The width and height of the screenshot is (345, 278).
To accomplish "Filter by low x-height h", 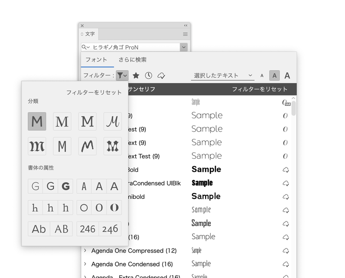I will click(x=35, y=208).
